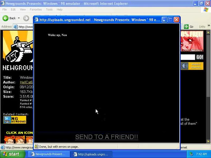The height and width of the screenshot is (158, 211).
Task: Click the vertical scrollbar thumb
Action: coord(208,66)
